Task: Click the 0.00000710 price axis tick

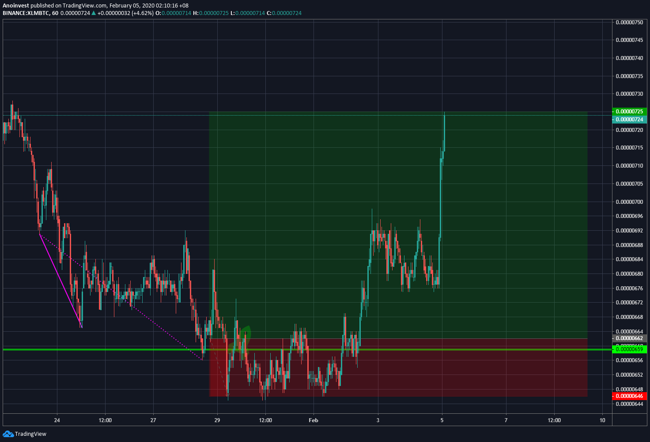Action: coord(629,166)
